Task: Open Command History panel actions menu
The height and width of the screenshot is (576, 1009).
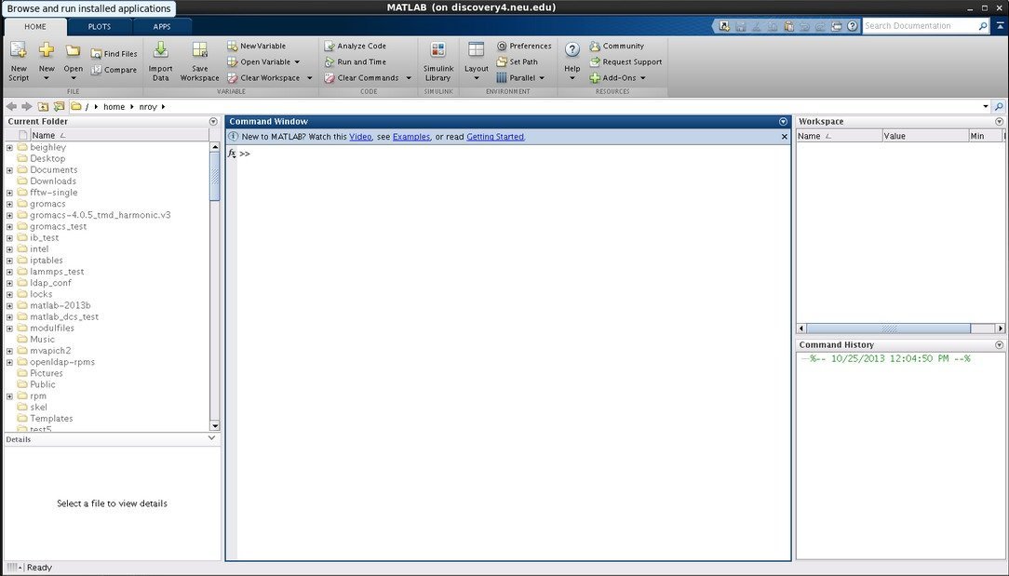Action: 1000,345
